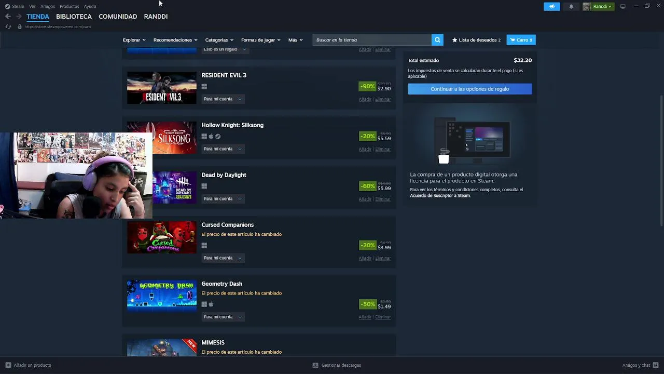
Task: Open the Ayuda menu
Action: [90, 6]
